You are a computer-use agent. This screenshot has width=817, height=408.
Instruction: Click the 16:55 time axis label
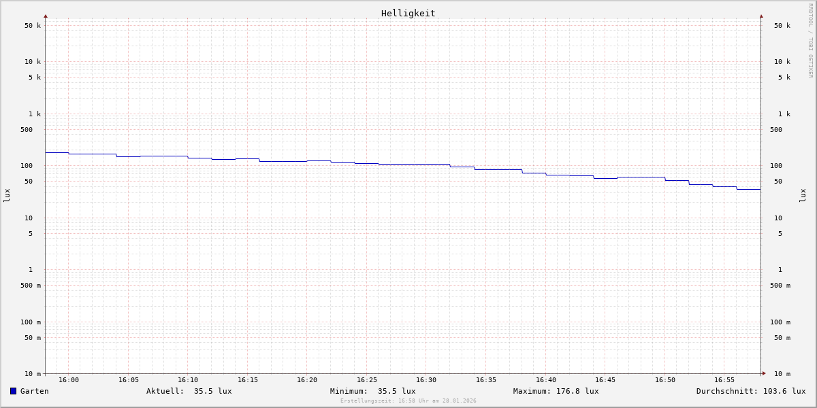coord(724,380)
